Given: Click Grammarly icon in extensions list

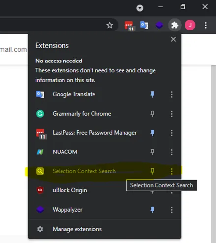Looking at the screenshot, I should click(x=40, y=114).
